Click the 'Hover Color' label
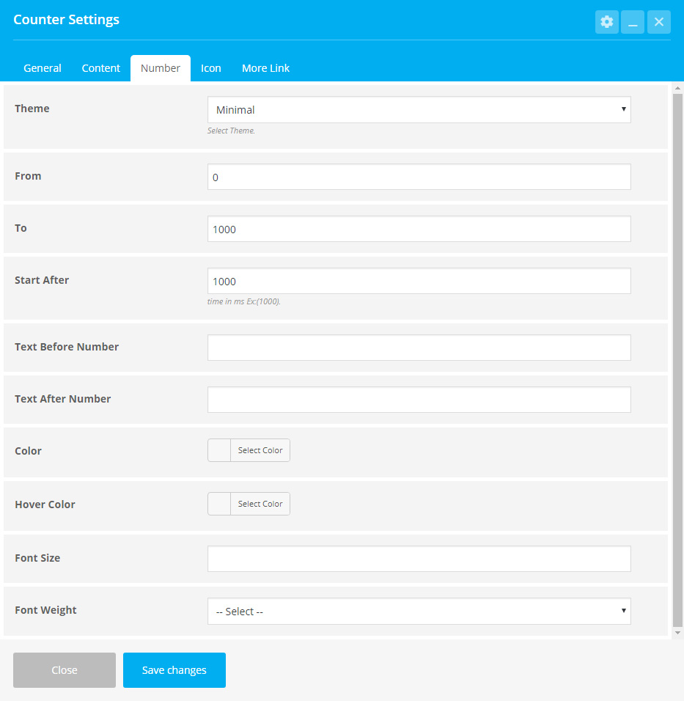This screenshot has width=684, height=701. [45, 504]
